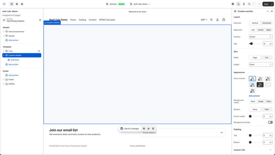Viewport: 275px width, 155px height.
Task: Save the theme changes
Action: (x=266, y=4)
